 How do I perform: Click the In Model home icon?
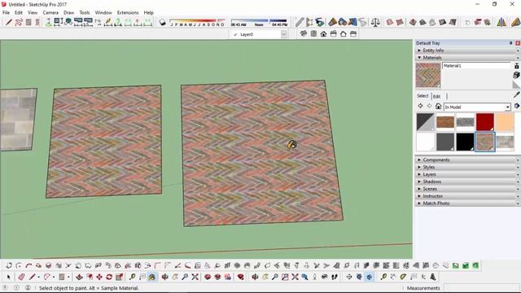coord(439,107)
